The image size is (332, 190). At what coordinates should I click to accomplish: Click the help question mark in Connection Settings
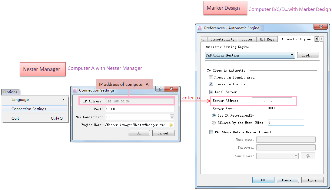(160, 89)
